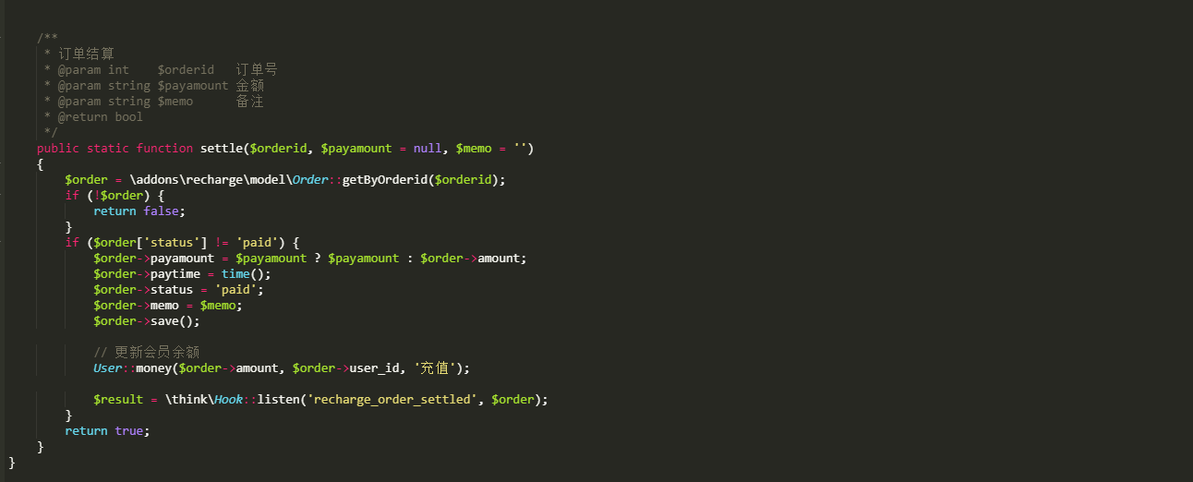Click the 'public' keyword in the declaration
1193x482 pixels.
click(58, 149)
